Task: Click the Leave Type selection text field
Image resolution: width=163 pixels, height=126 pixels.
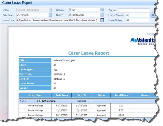Action: (58, 20)
